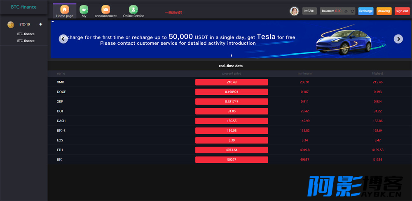Click BTC highest value 51384

pyautogui.click(x=377, y=160)
